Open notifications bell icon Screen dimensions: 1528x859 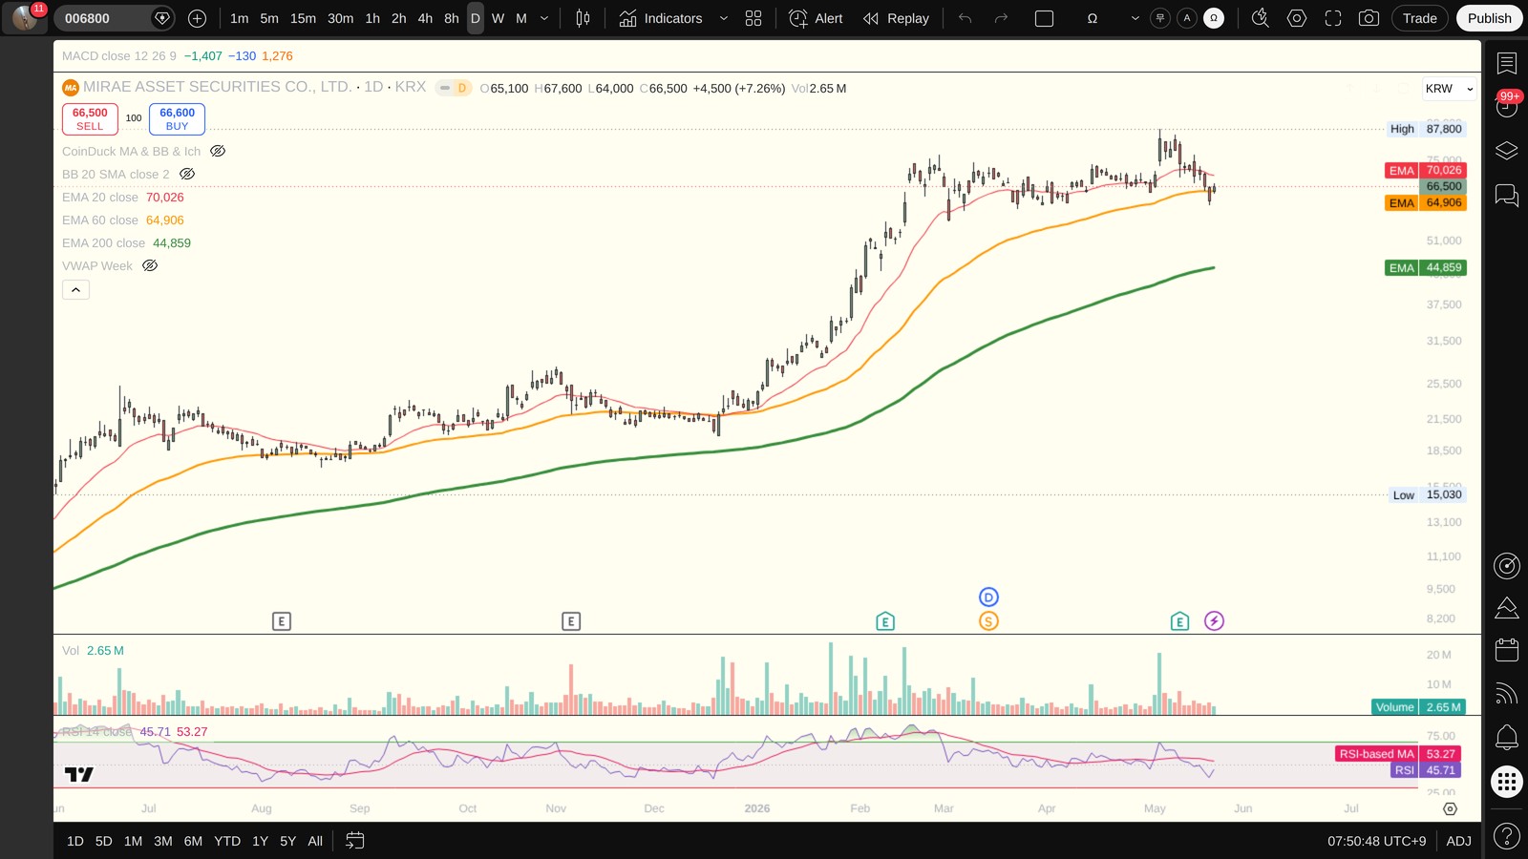[1507, 737]
